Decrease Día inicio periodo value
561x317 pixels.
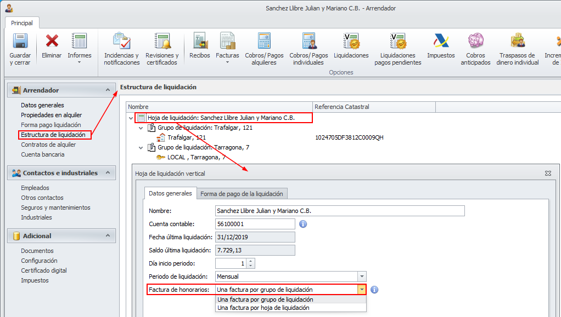coord(251,266)
